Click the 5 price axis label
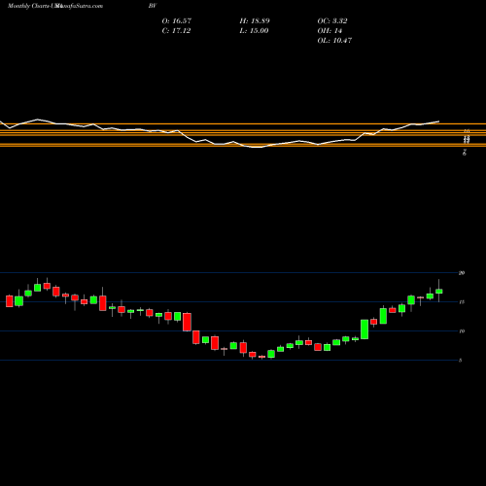 click(x=461, y=361)
